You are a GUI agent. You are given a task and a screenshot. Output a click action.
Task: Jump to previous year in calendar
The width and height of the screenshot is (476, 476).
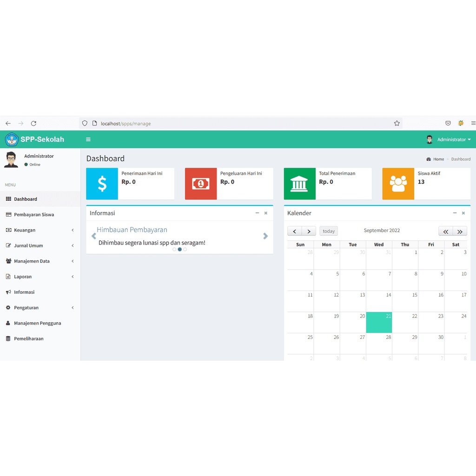coord(446,231)
